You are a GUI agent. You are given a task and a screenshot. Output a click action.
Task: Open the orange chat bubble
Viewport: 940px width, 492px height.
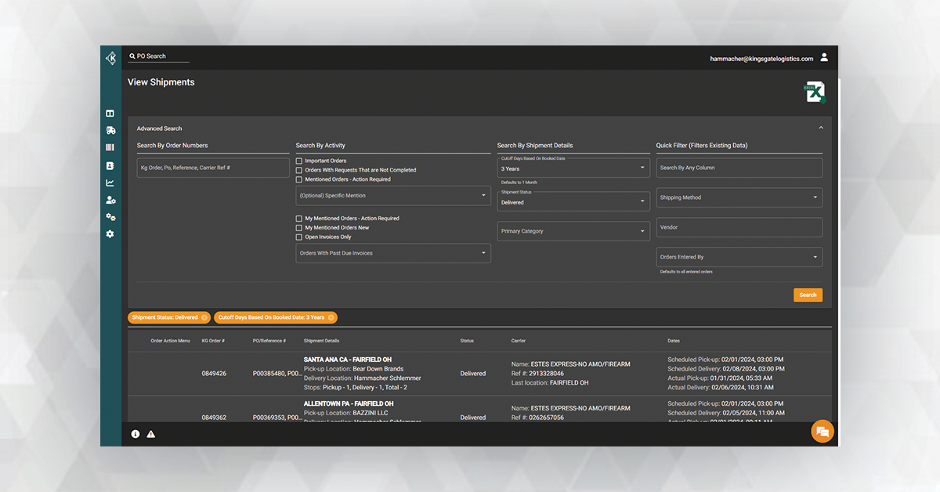[x=822, y=432]
